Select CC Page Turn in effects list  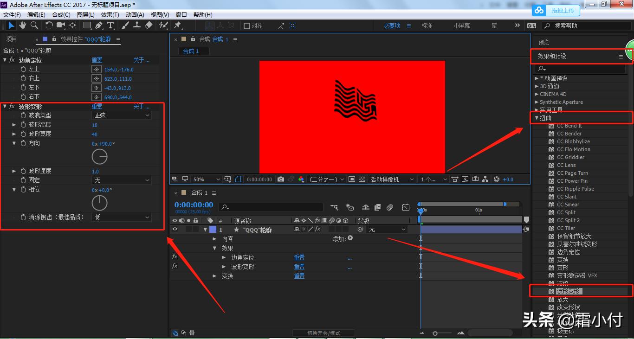(x=572, y=173)
